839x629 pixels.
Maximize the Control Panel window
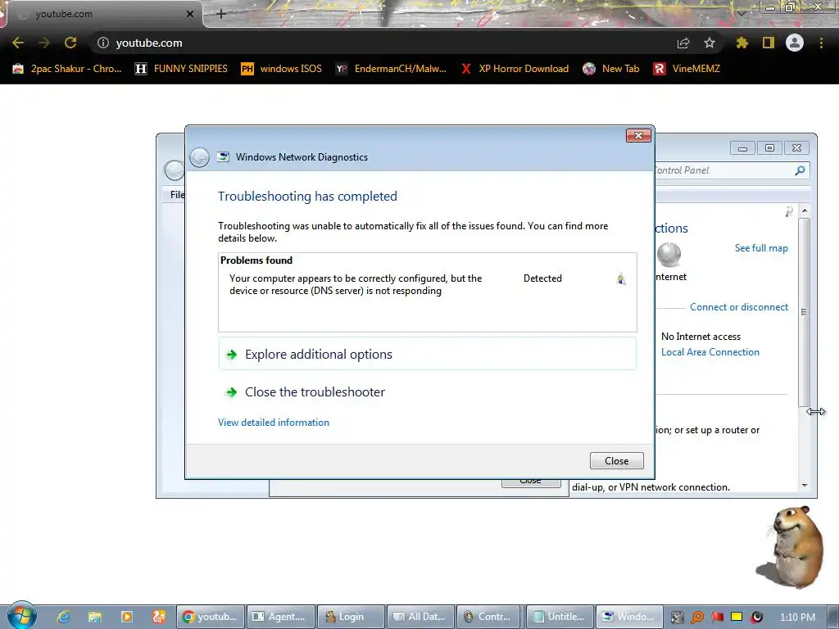[x=769, y=148]
